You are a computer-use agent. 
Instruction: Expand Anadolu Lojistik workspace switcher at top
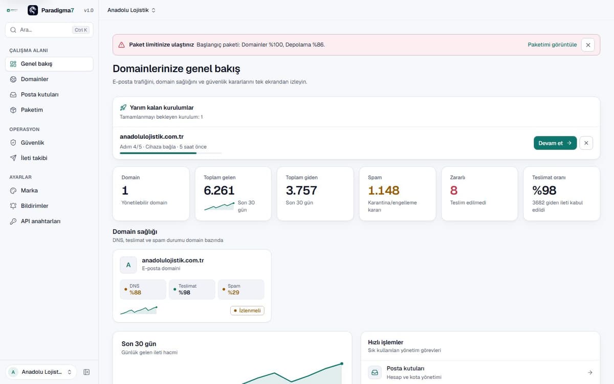pyautogui.click(x=131, y=10)
